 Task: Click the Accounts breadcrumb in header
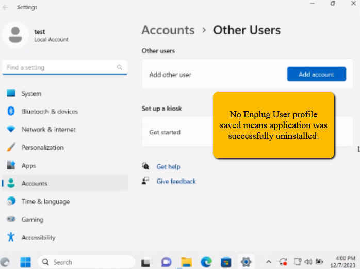point(168,30)
